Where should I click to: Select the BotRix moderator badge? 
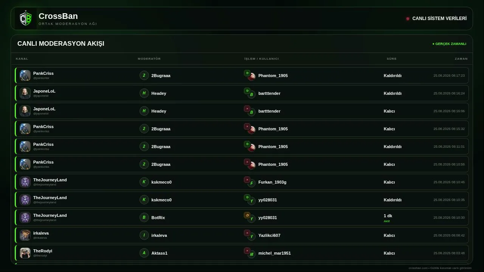[144, 218]
